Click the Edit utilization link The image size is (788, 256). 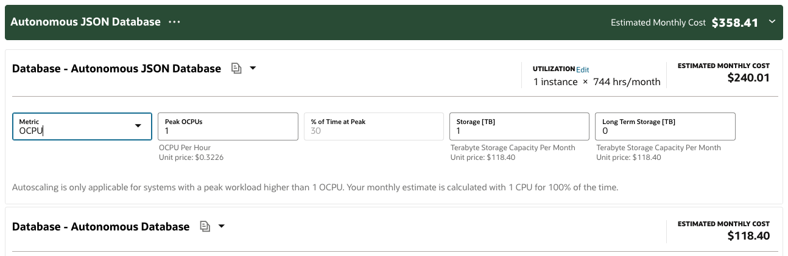pyautogui.click(x=583, y=69)
